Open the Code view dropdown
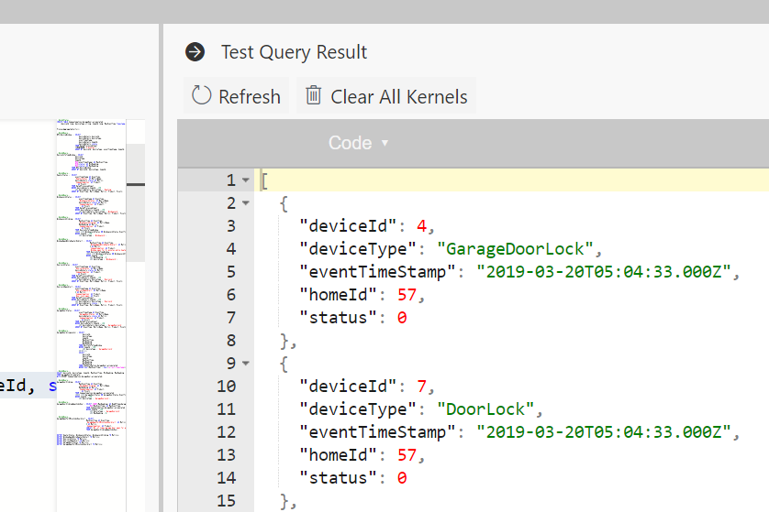This screenshot has width=769, height=512. click(x=358, y=143)
